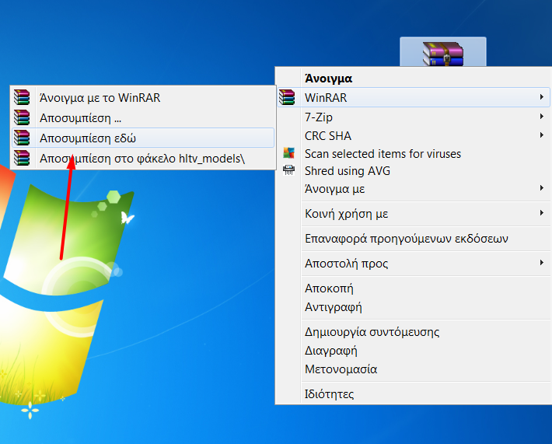Open the WinRAR menu entry
Viewport: 552px width, 444px height.
pos(414,97)
